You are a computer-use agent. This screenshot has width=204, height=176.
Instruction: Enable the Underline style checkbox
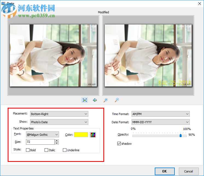[65, 150]
